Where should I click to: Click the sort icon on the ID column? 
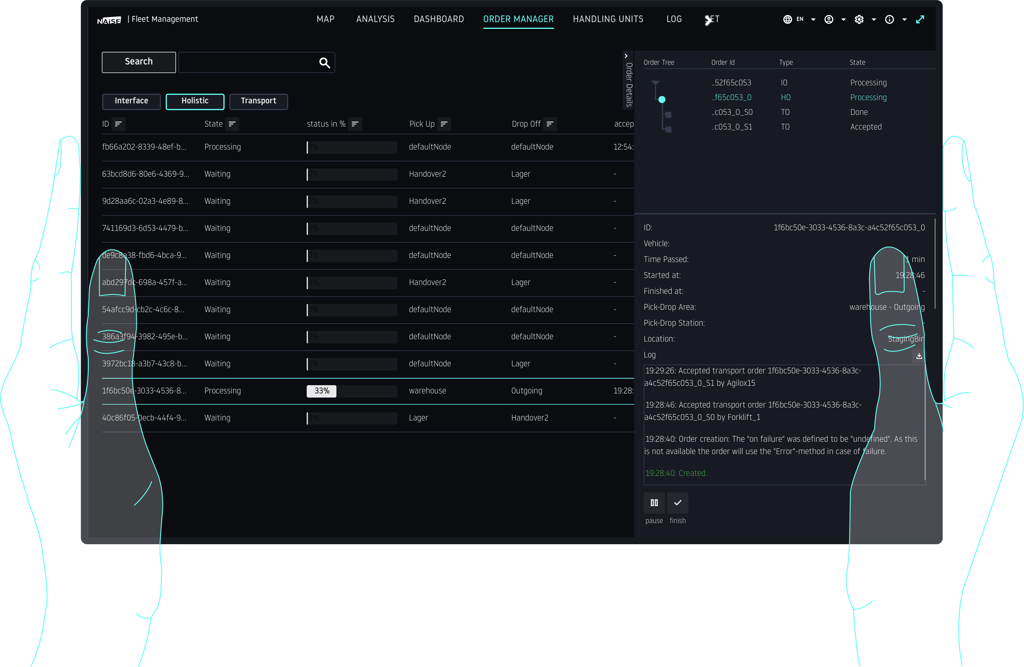coord(119,124)
